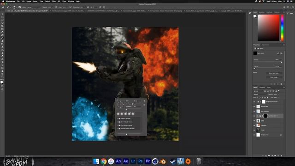Open the layer Kind filter dropdown
This screenshot has height=166, width=295.
[x=258, y=91]
